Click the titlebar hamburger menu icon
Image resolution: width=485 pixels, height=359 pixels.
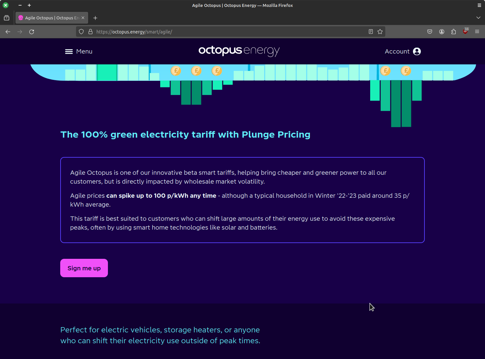(x=479, y=5)
